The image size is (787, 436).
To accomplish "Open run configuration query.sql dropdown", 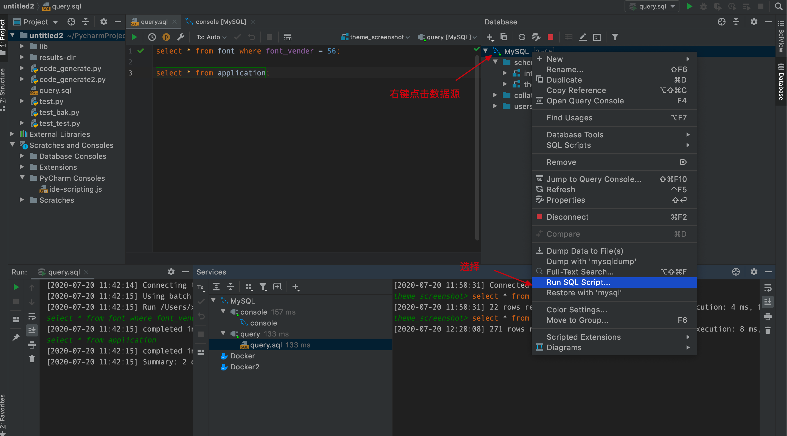I will 652,6.
